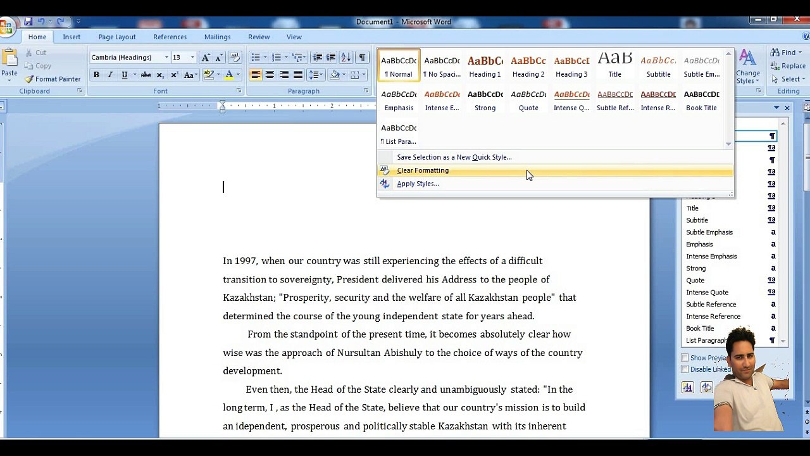The image size is (810, 456).
Task: Apply the yellow font color button
Action: coord(229,75)
